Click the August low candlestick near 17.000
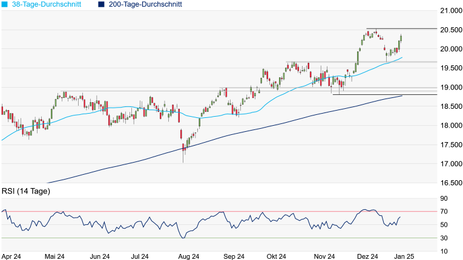Image resolution: width=463 pixels, height=260 pixels. click(183, 154)
